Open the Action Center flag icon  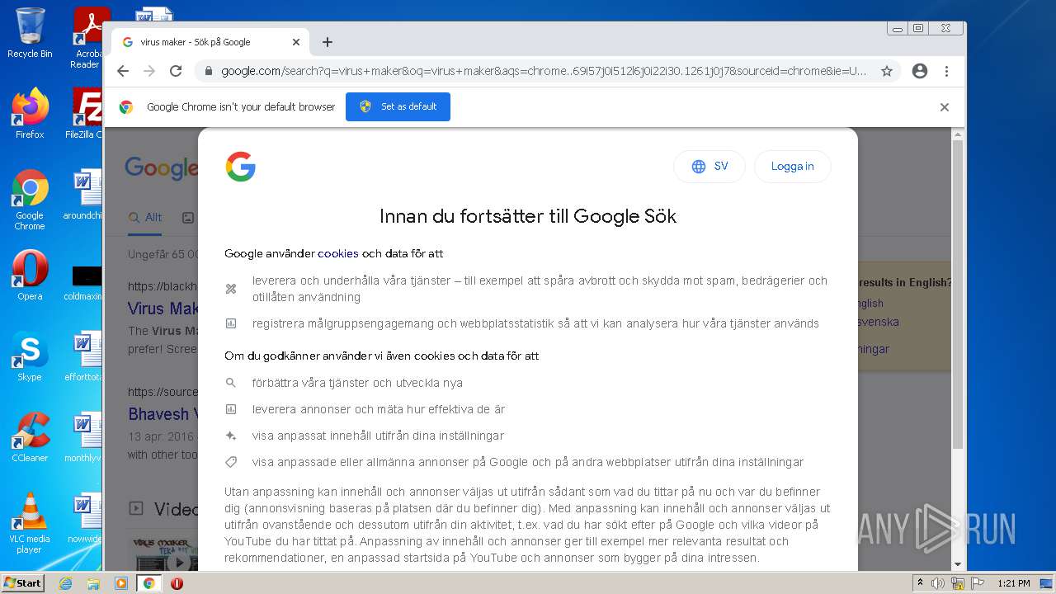tap(978, 583)
